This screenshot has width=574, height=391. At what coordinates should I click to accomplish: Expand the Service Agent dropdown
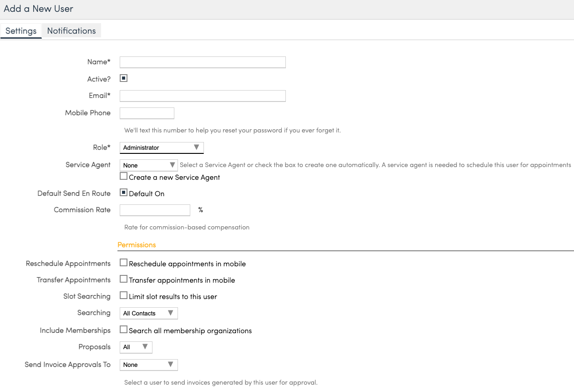(x=148, y=165)
